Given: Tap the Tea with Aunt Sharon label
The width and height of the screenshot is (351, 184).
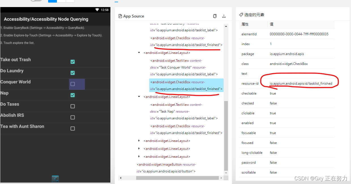Looking at the screenshot, I should (22, 126).
